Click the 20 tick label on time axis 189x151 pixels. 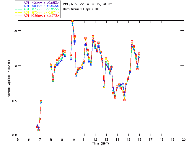[x=184, y=139]
